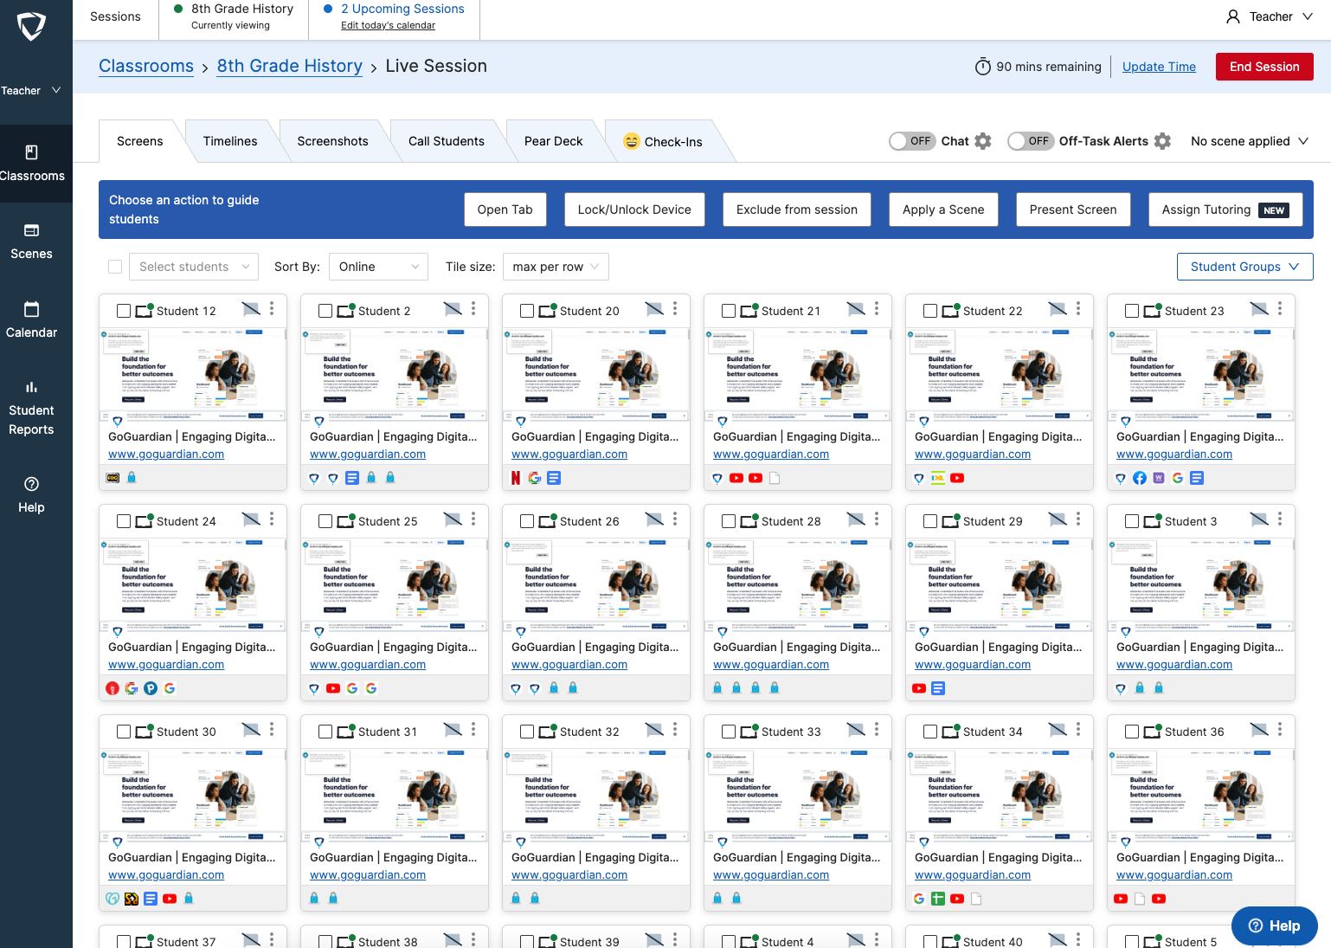This screenshot has width=1331, height=948.
Task: Click the Netflix tab icon under Student 20
Action: tap(516, 478)
